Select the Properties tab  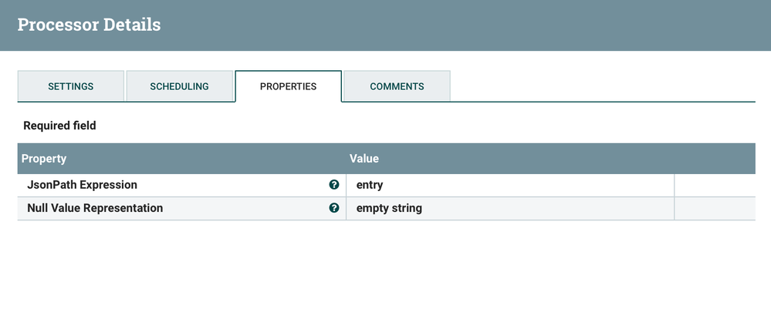click(288, 86)
